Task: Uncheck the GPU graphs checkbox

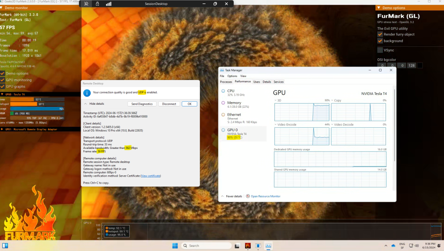Action: (3, 87)
